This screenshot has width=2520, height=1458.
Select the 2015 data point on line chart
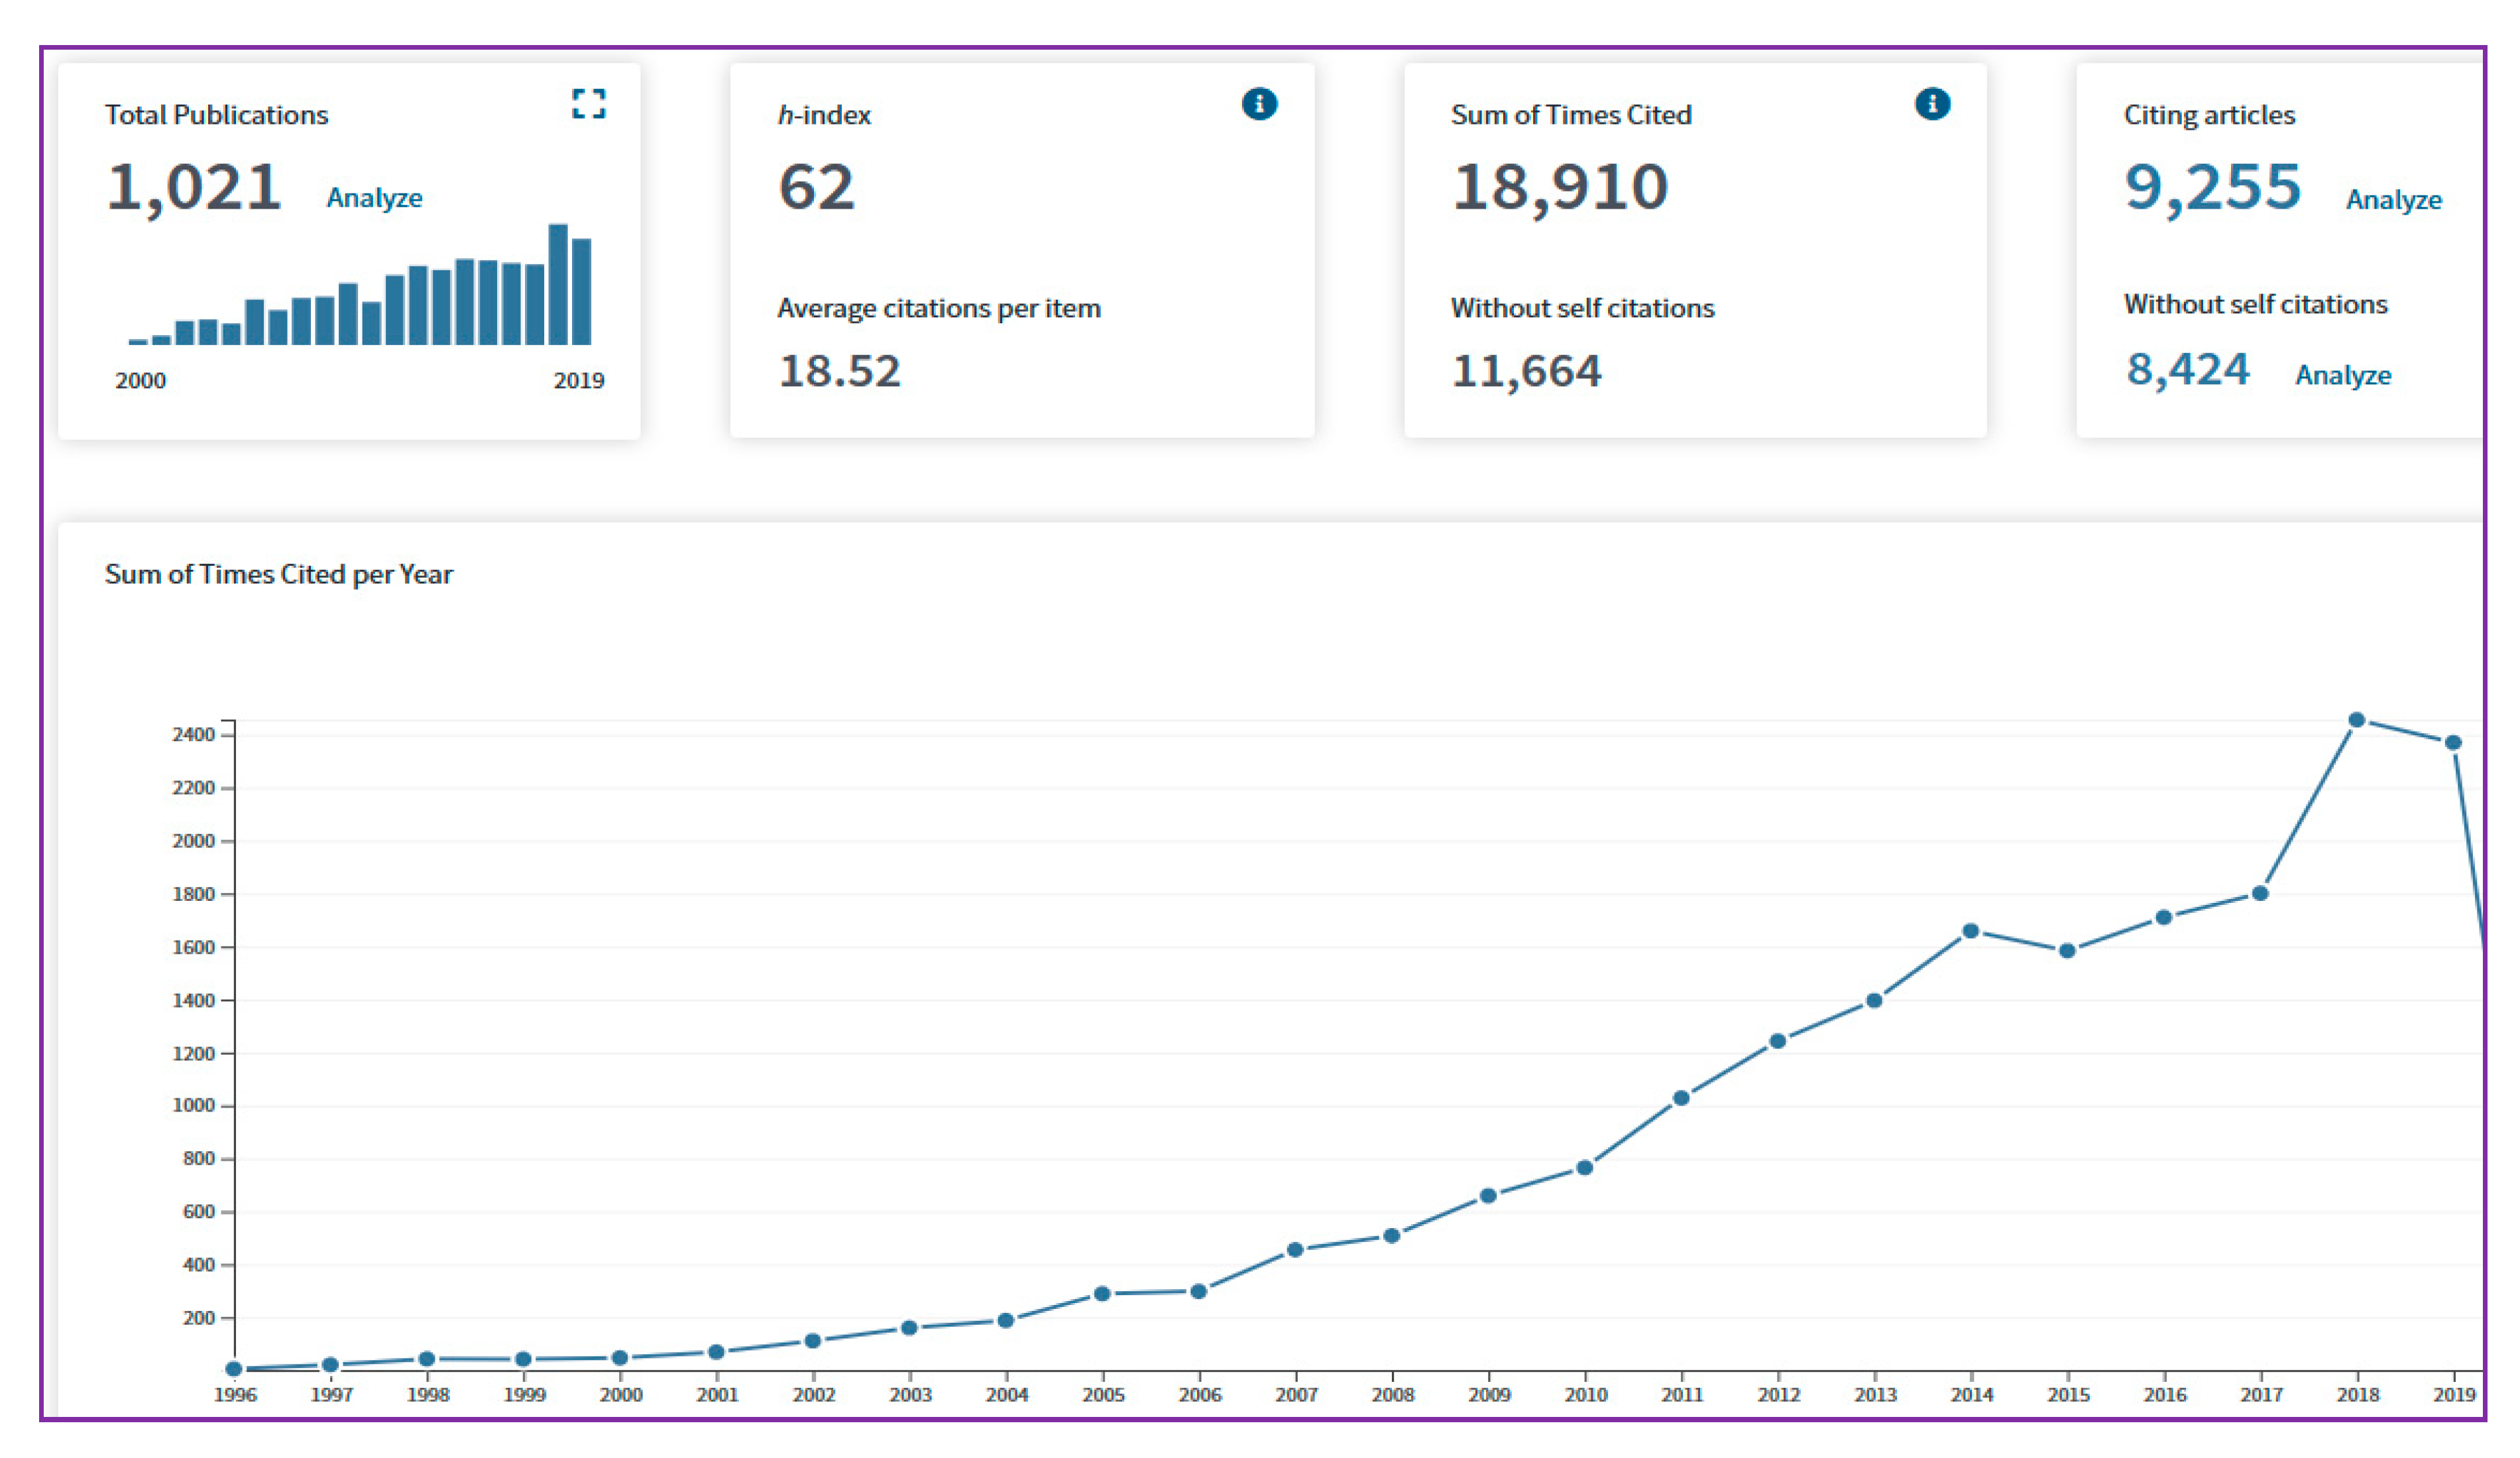(x=2067, y=951)
